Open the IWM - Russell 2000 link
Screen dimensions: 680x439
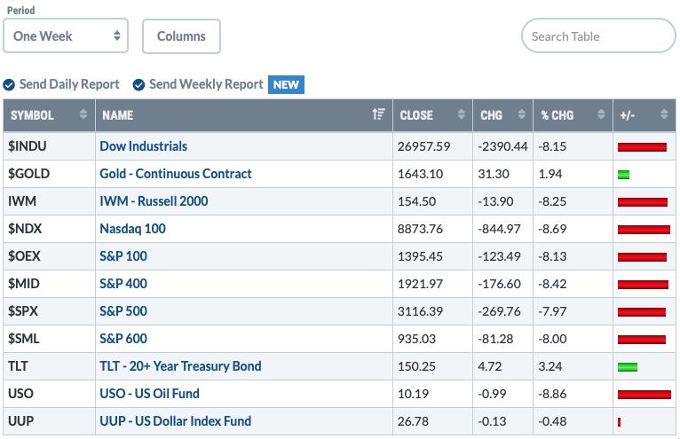154,201
